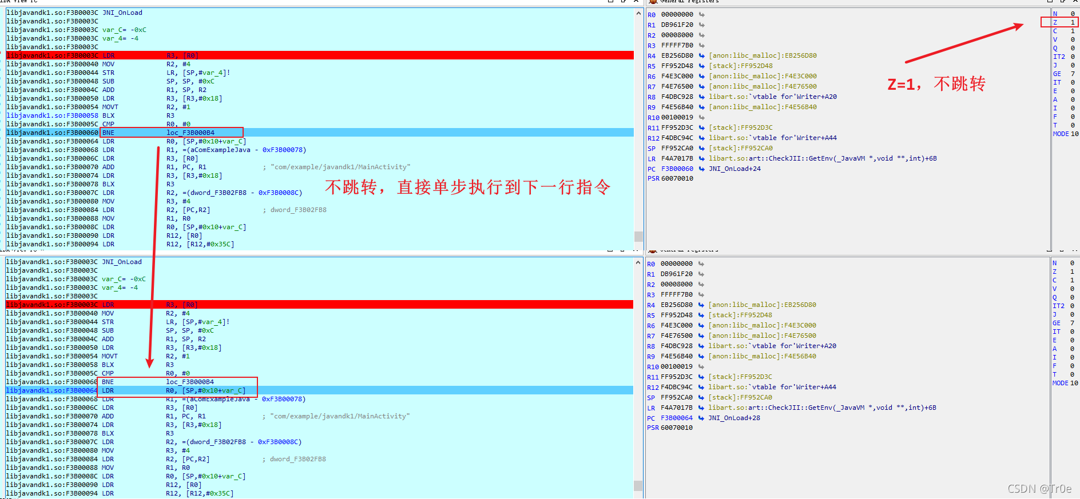1080x499 pixels.
Task: Click the PC value F3B00064 in lower registers
Action: tap(677, 418)
